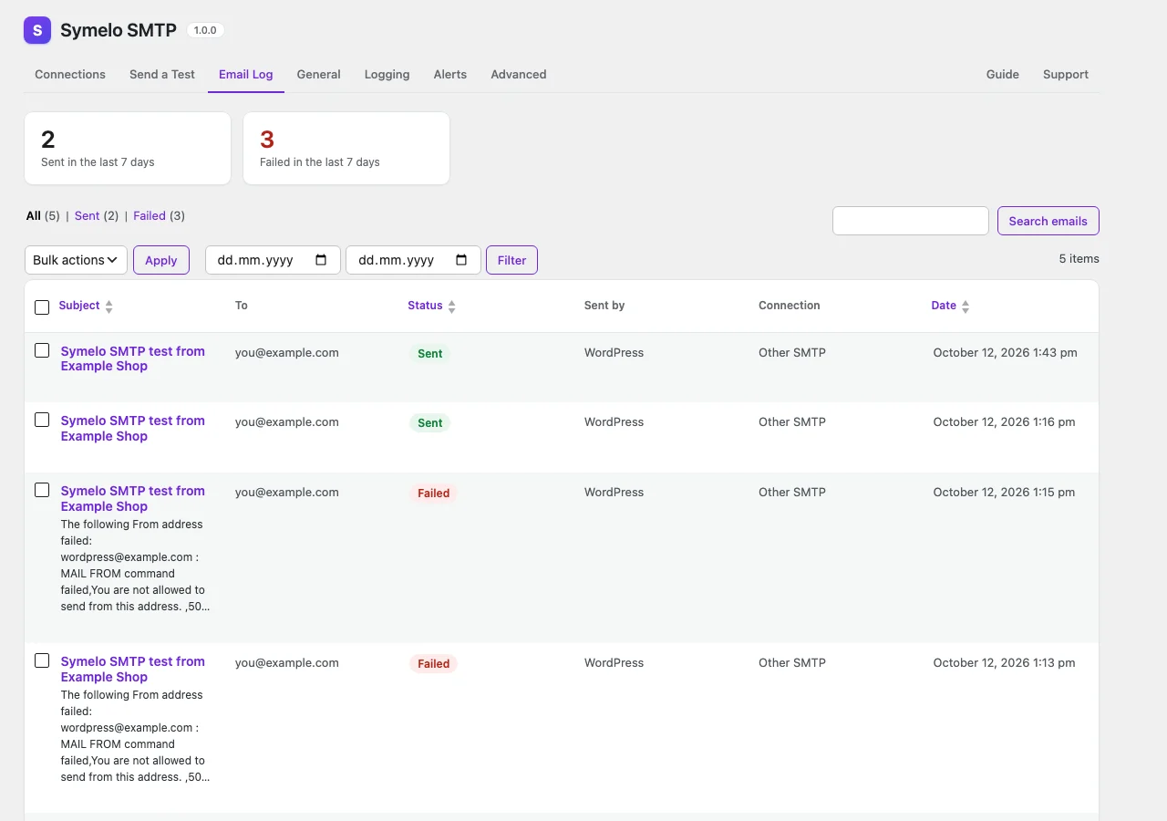Filter list by Failed emails
Image resolution: width=1167 pixels, height=821 pixels.
point(150,216)
